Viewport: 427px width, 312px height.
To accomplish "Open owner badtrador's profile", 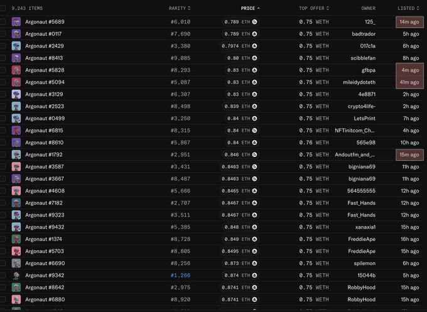I will (x=364, y=34).
